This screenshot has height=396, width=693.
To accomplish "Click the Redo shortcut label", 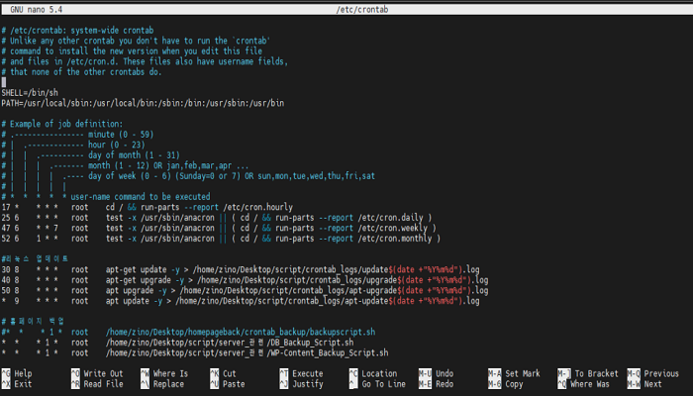I will click(x=445, y=383).
